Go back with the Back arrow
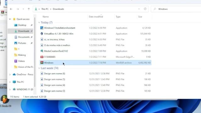This screenshot has width=201, height=113. (x=11, y=9)
